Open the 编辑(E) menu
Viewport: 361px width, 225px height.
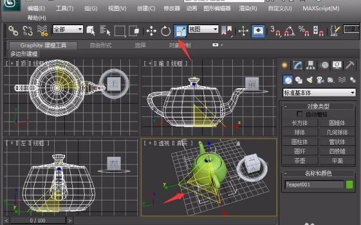click(36, 9)
